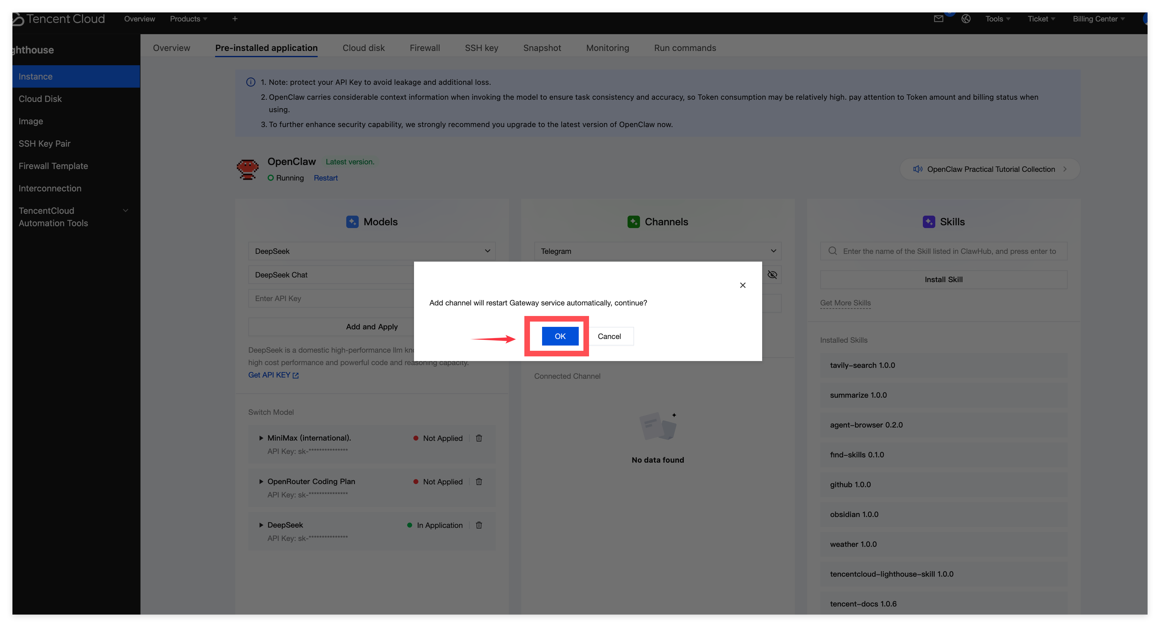Delete the OpenRouter Coding Plan entry
1160x627 pixels.
coord(479,482)
